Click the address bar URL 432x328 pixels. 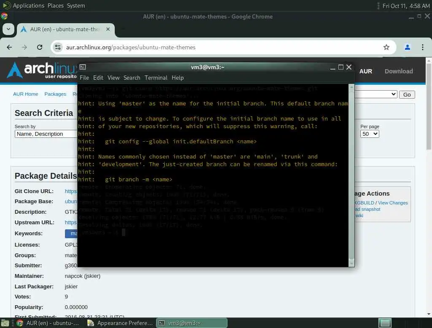point(131,47)
